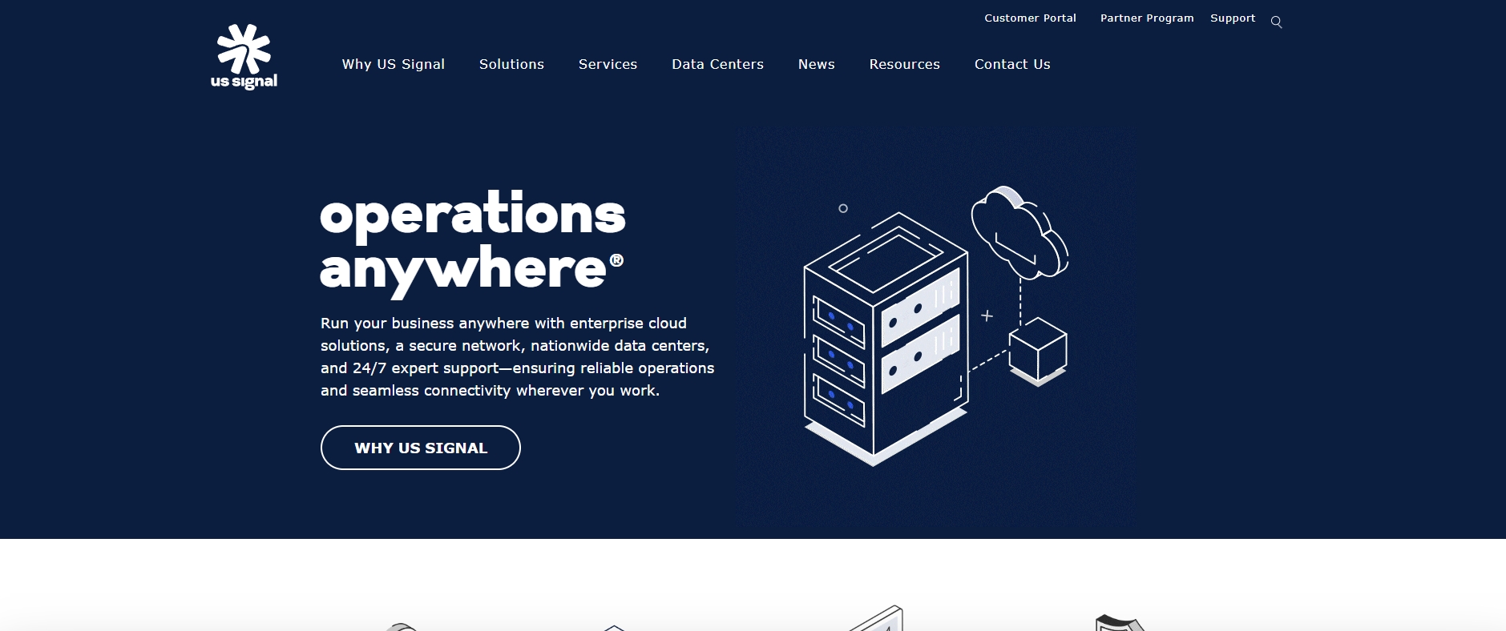Expand the Services navigation menu
Viewport: 1506px width, 631px height.
[x=608, y=64]
